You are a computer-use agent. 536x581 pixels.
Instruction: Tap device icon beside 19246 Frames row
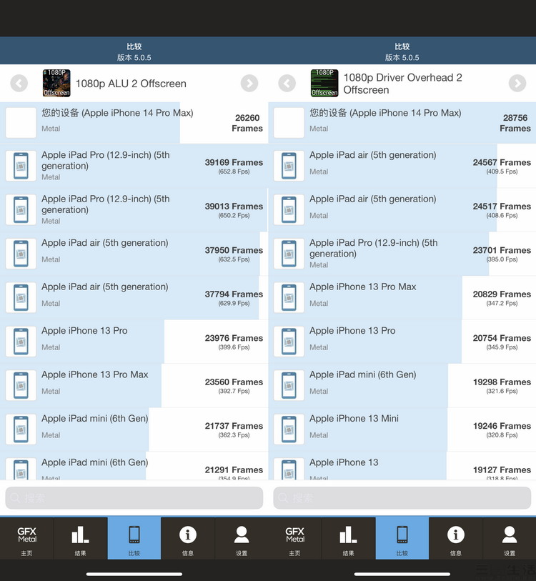289,429
